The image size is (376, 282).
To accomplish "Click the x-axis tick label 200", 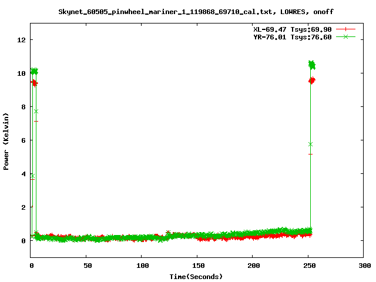I will pyautogui.click(x=253, y=266).
